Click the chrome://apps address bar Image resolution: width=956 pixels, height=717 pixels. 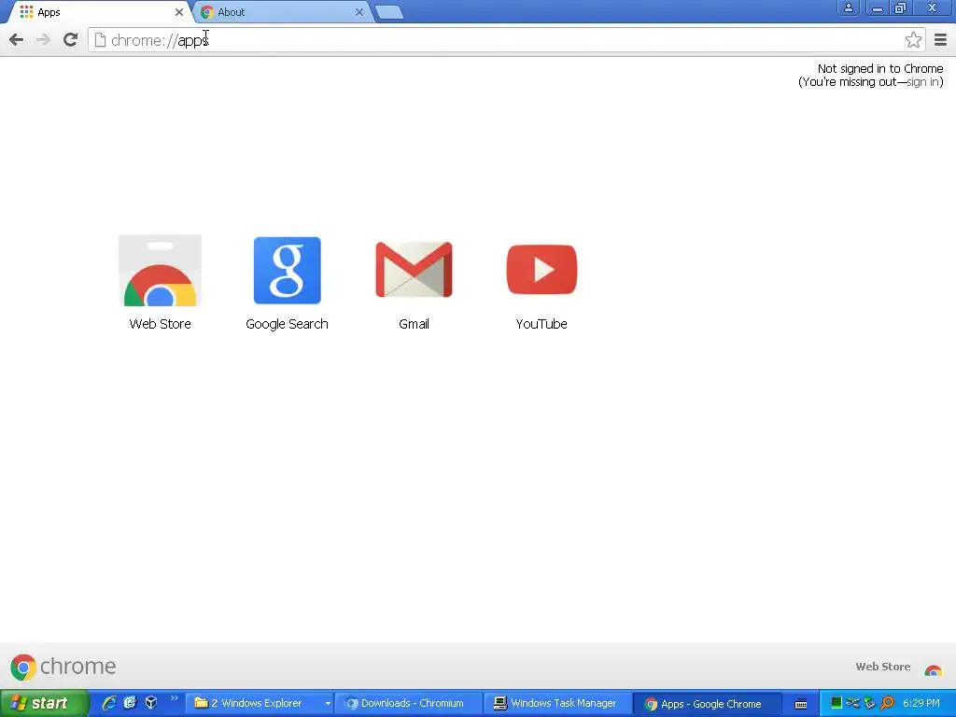pyautogui.click(x=506, y=40)
